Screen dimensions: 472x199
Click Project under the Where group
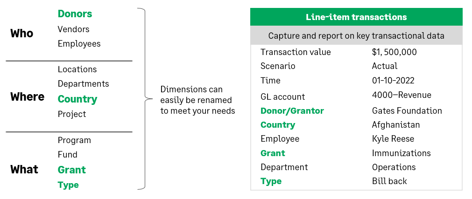point(72,114)
